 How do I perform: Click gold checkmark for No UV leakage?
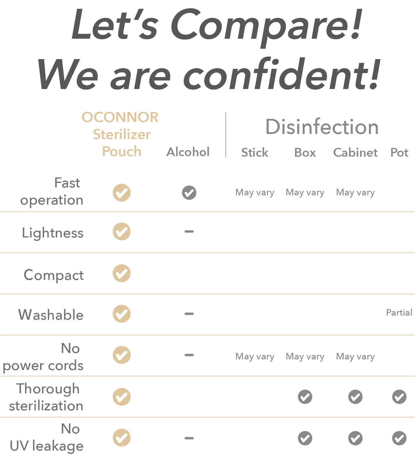coord(122,438)
